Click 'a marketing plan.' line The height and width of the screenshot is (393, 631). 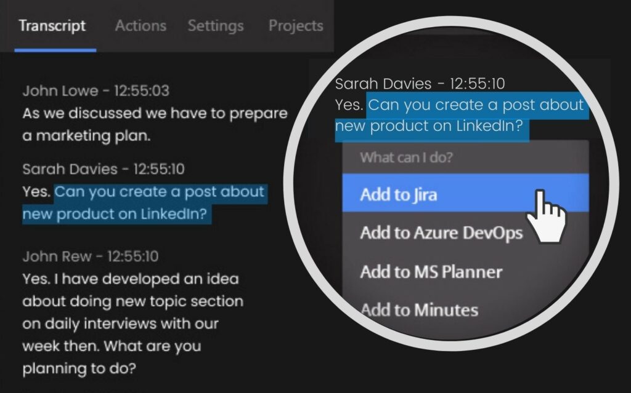coord(86,136)
